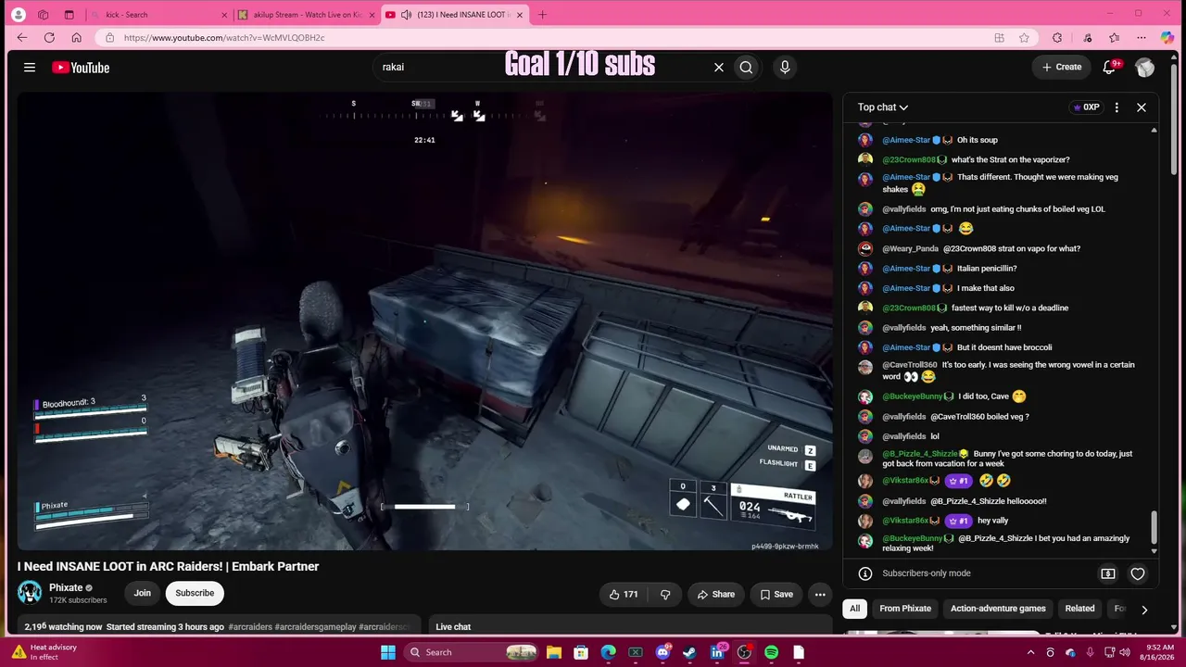Show hidden system tray icons

(x=1031, y=652)
